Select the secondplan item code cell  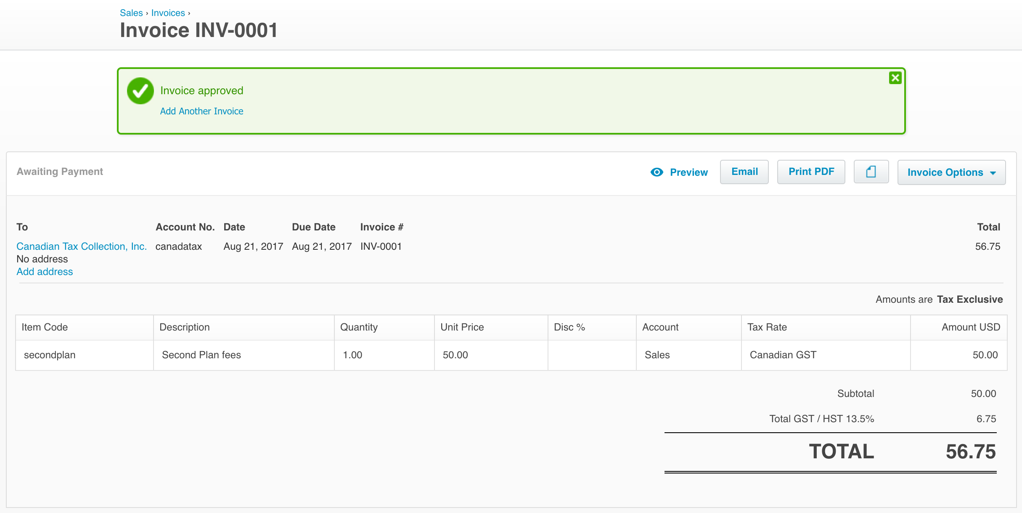[50, 354]
